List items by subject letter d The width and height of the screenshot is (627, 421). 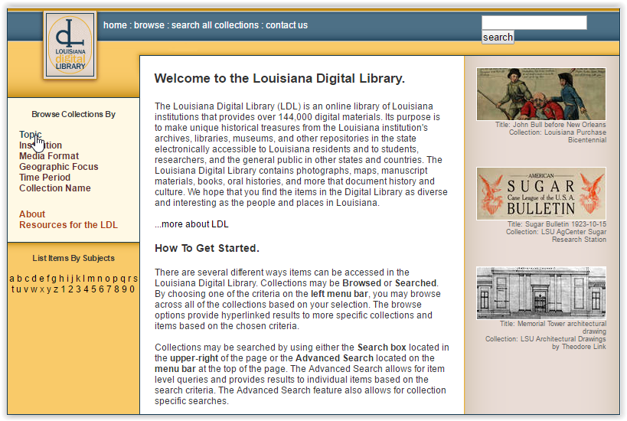(x=34, y=279)
